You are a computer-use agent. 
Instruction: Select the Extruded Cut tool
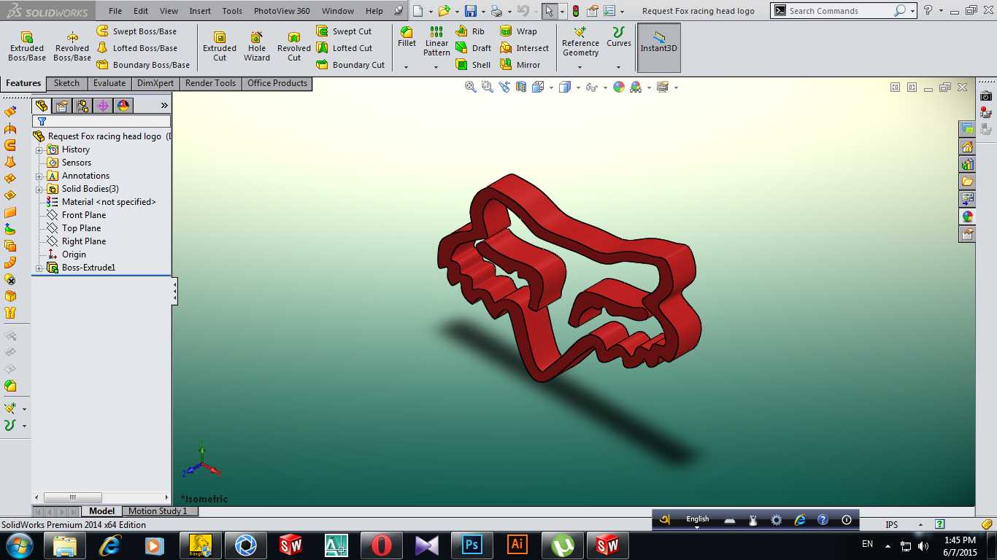(220, 47)
